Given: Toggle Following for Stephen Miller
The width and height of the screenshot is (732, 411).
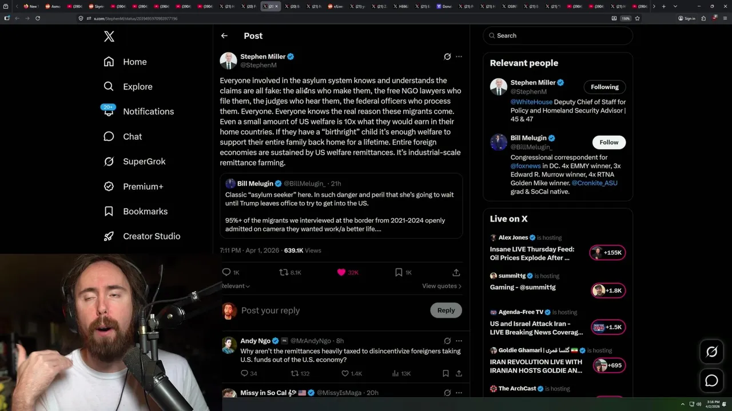Looking at the screenshot, I should [x=604, y=87].
